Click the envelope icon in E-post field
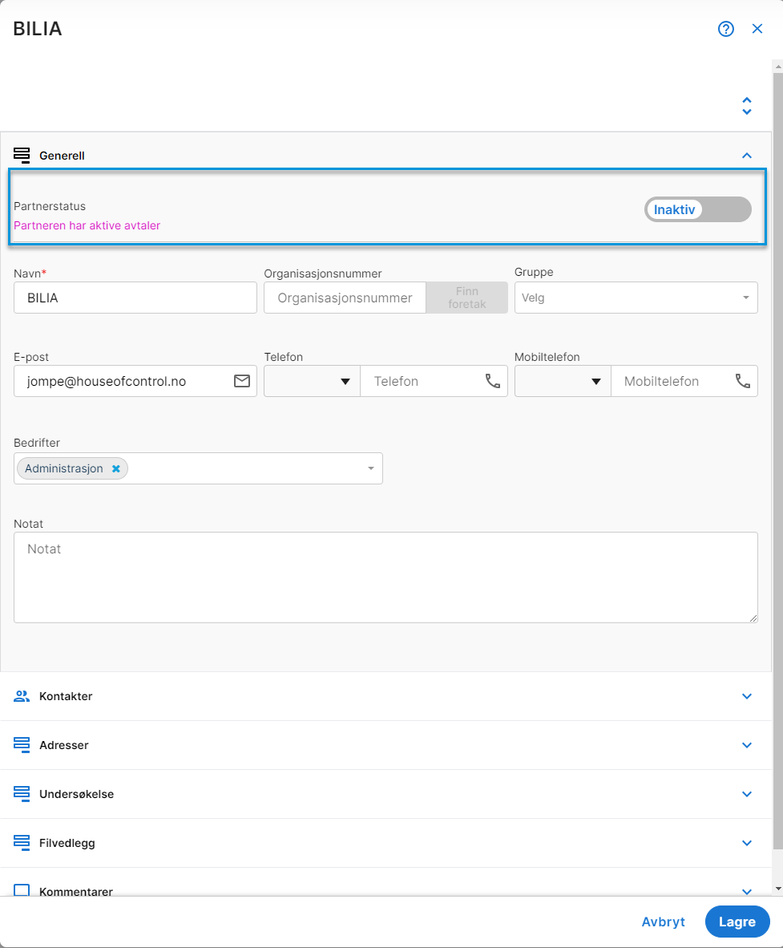 pyautogui.click(x=242, y=381)
